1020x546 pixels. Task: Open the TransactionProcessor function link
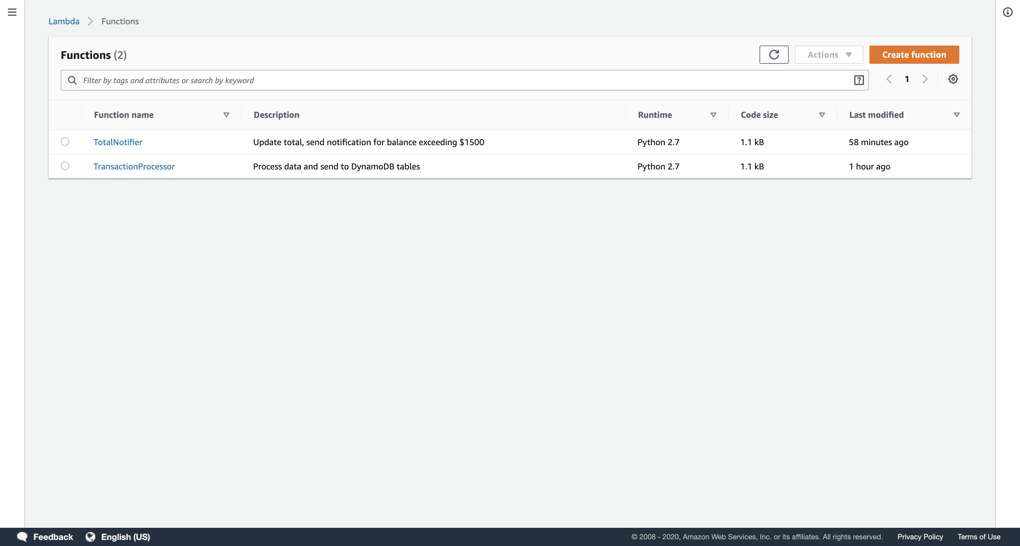[134, 166]
